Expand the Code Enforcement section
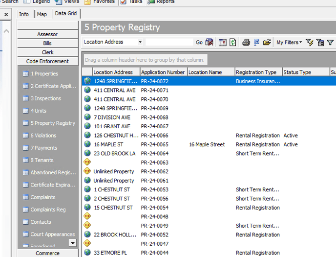 [x=47, y=61]
